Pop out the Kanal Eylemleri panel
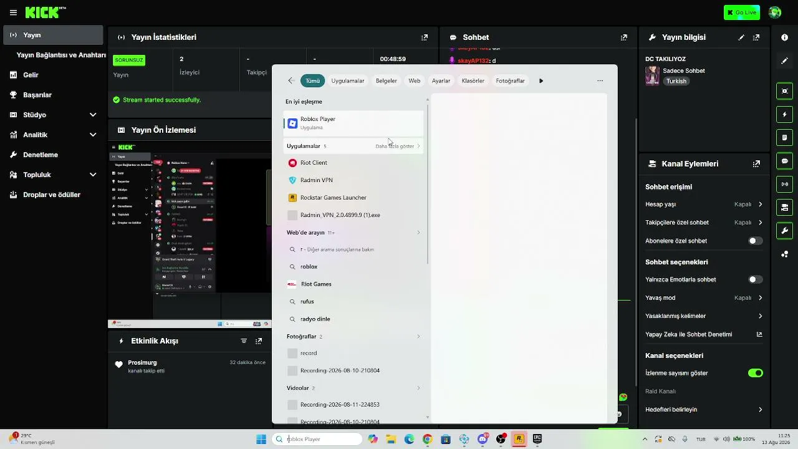Screen dimensions: 798x449 click(x=756, y=164)
